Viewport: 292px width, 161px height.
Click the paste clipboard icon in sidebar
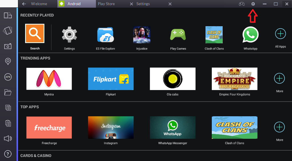8,123
